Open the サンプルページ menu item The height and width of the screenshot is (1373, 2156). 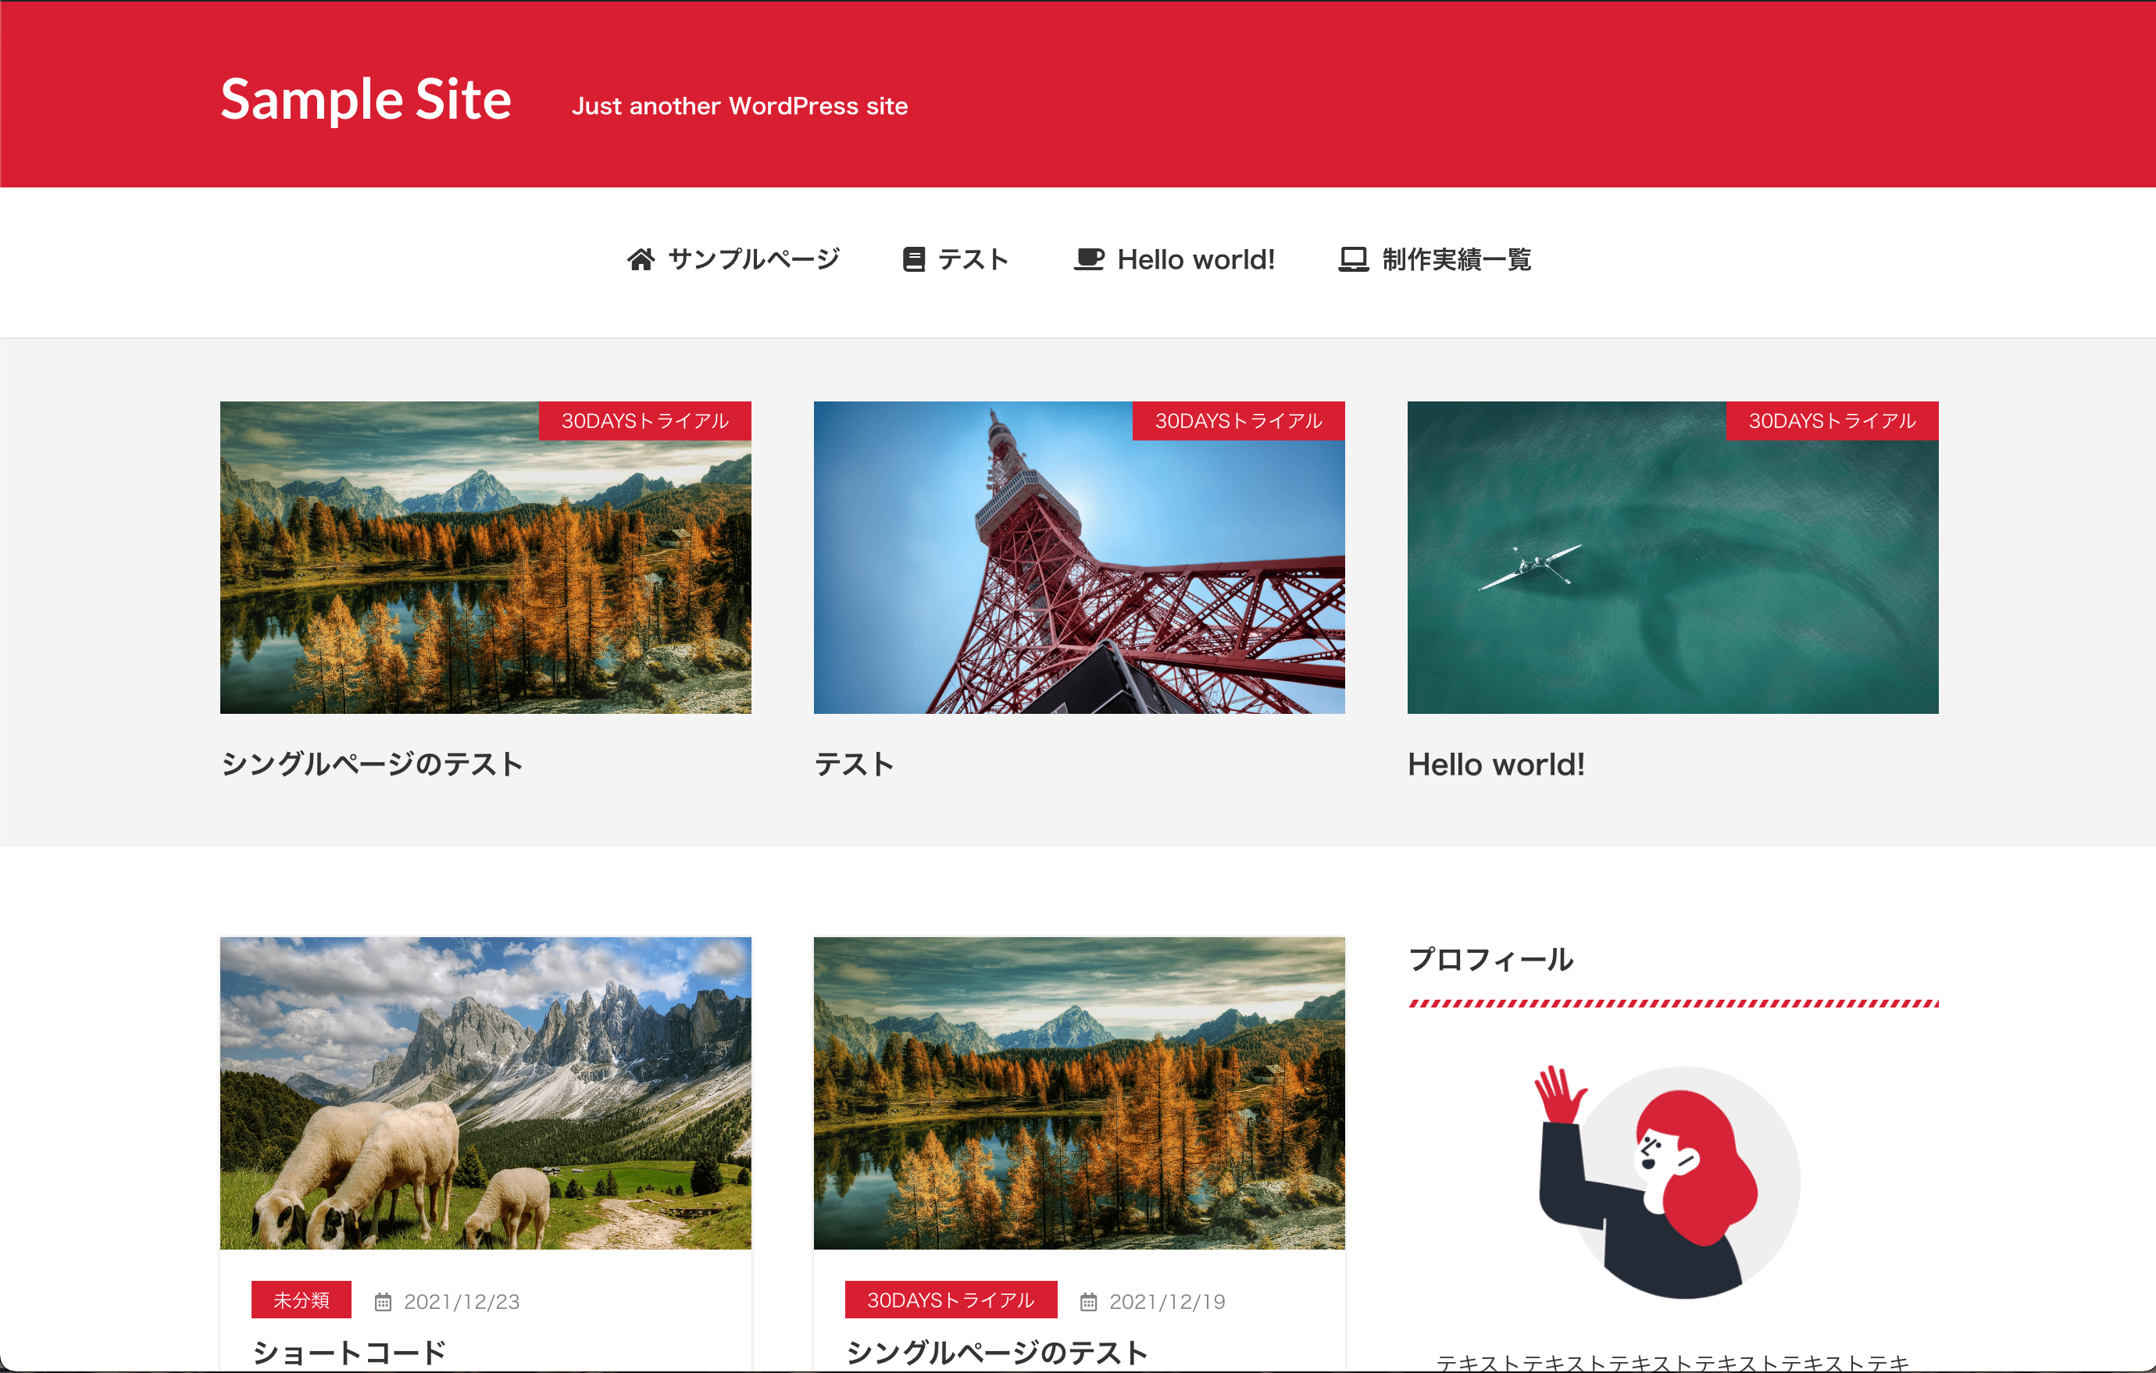pos(753,259)
